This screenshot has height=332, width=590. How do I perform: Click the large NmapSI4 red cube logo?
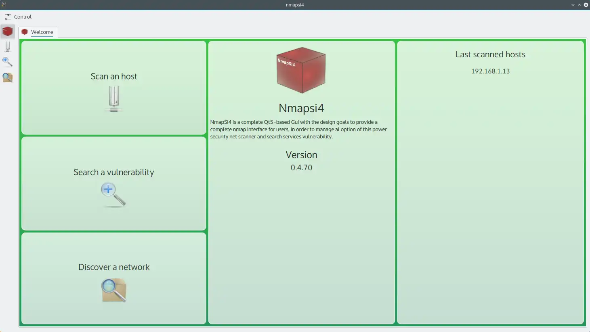coord(301,70)
